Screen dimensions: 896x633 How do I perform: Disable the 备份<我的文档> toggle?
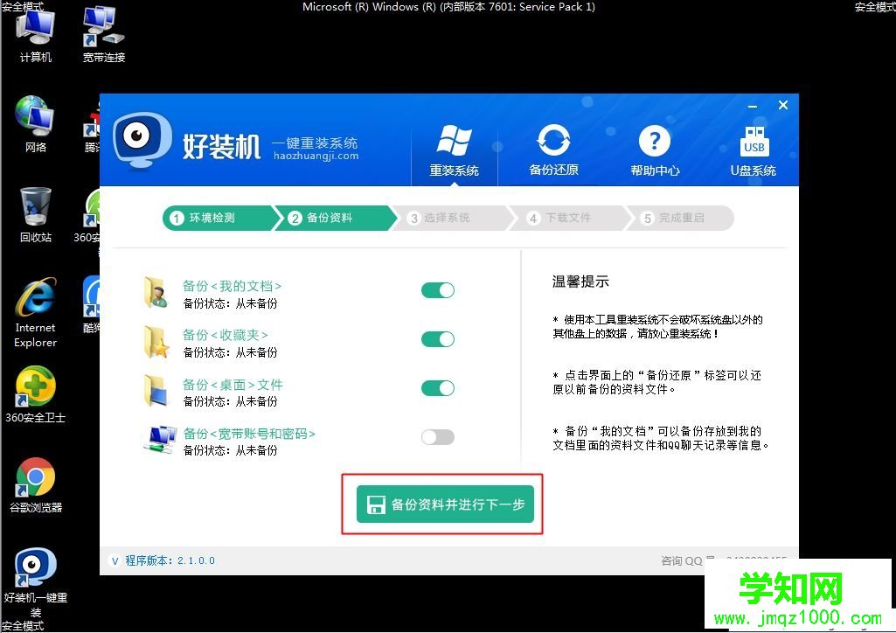pos(437,290)
